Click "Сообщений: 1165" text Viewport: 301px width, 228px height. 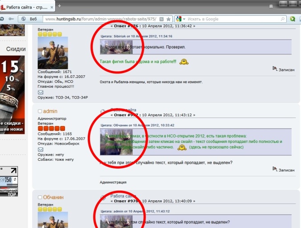[x=55, y=134]
